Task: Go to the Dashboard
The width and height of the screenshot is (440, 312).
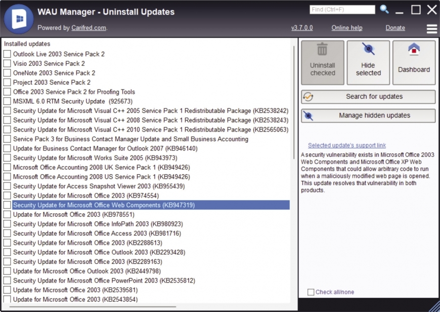Action: (x=414, y=62)
